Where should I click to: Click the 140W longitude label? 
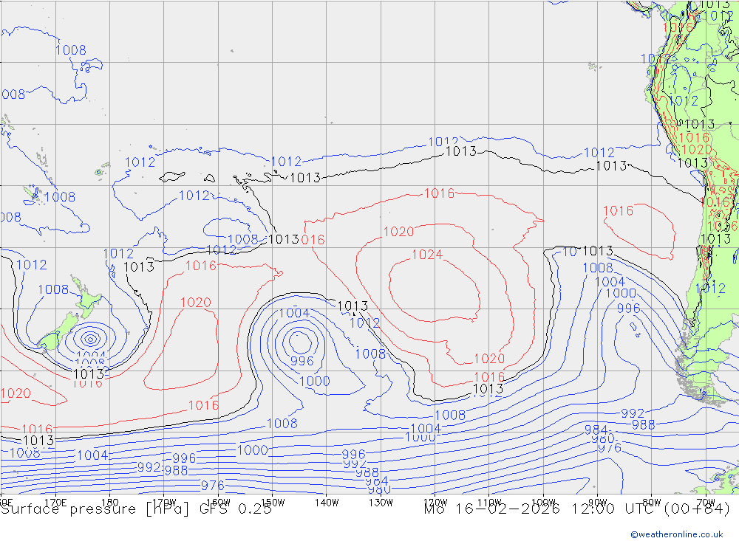327,503
